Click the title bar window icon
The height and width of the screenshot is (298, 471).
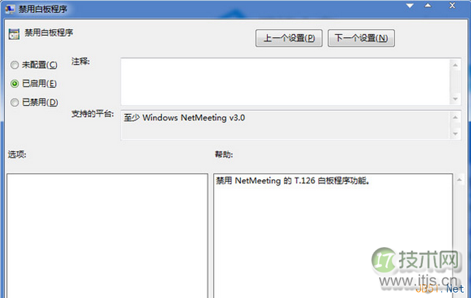pyautogui.click(x=10, y=9)
